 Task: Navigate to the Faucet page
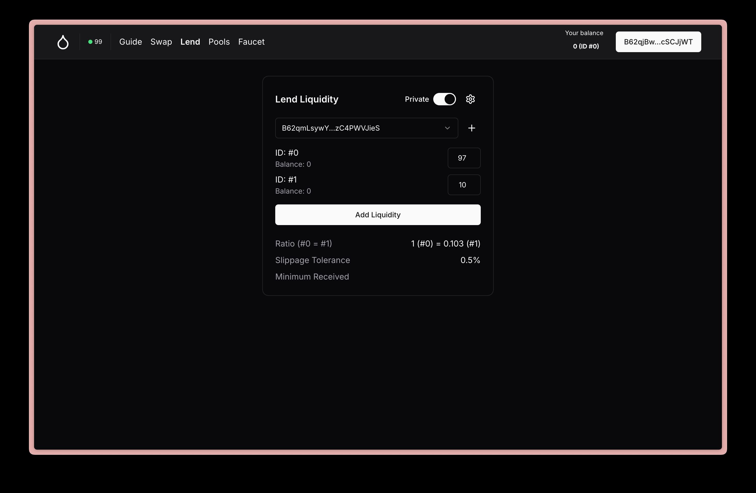point(251,42)
